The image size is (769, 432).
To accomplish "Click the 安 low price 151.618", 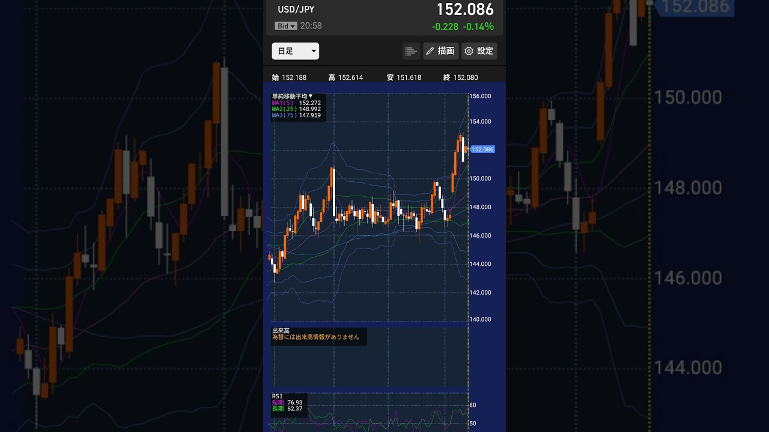I will point(404,77).
